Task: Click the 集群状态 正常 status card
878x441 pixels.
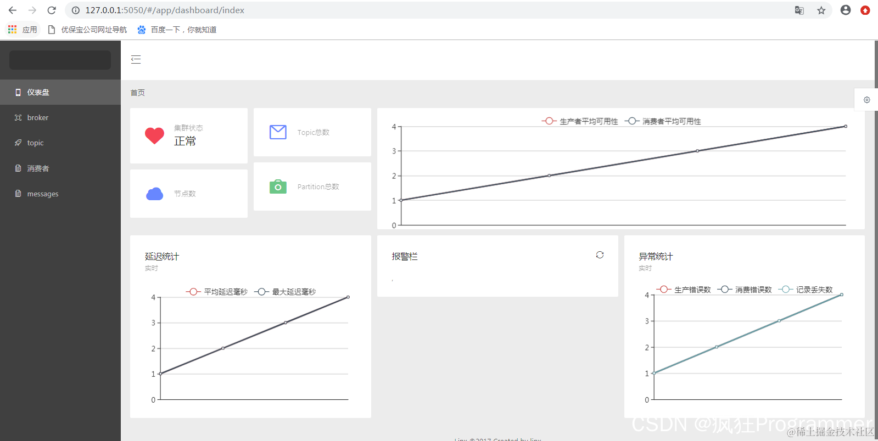Action: coord(189,135)
